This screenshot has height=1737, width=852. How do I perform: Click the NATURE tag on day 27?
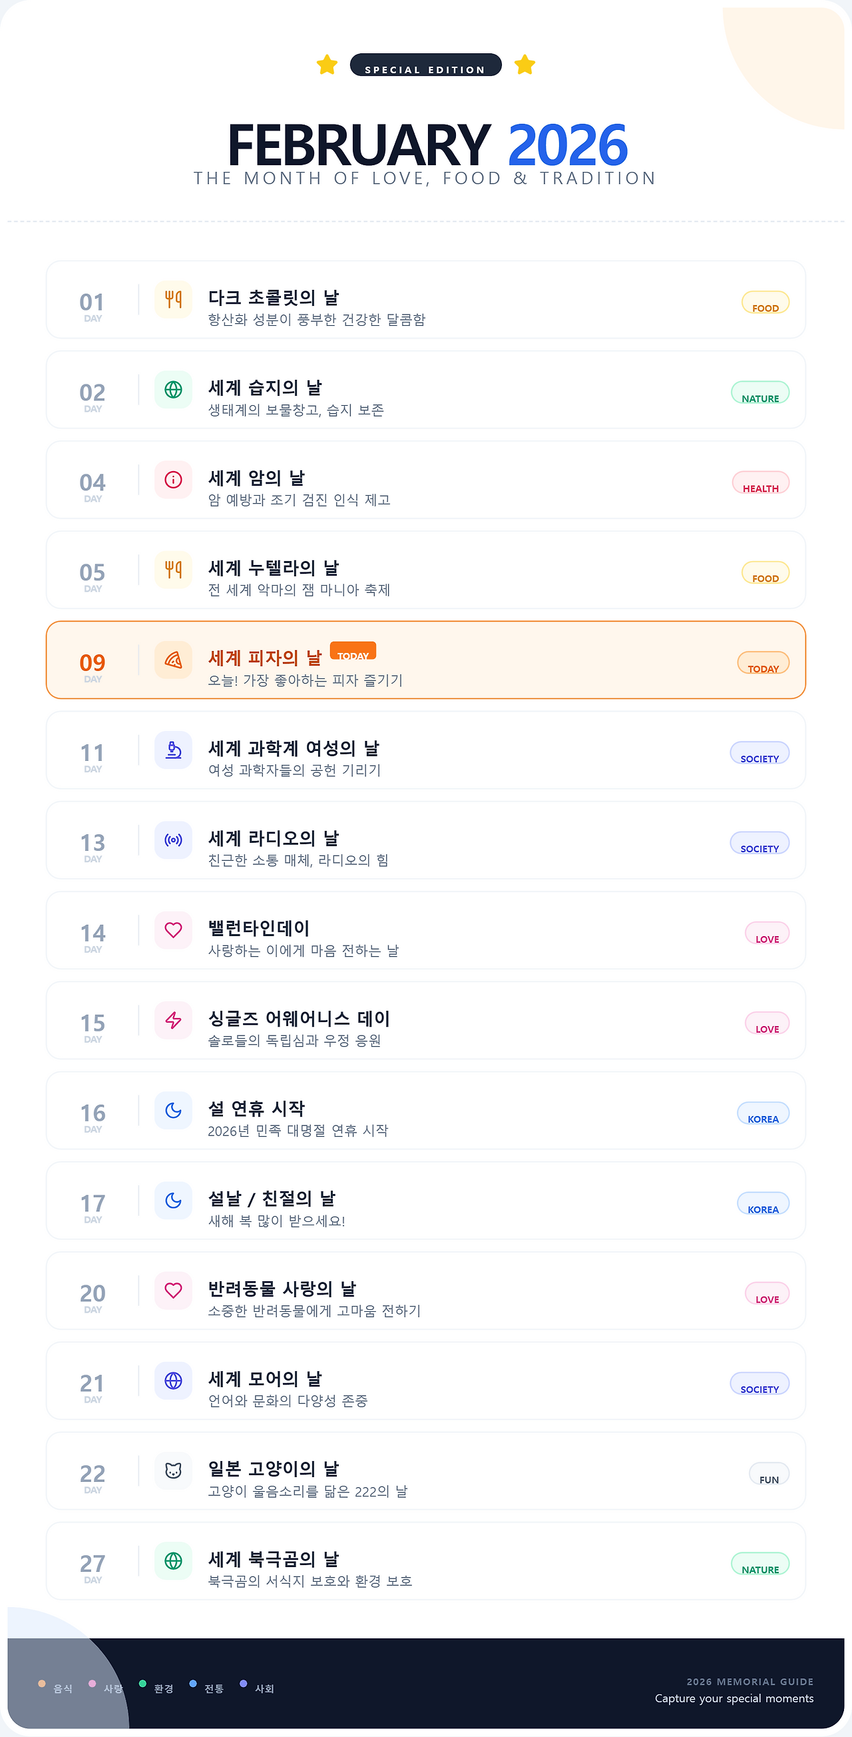pos(759,1564)
